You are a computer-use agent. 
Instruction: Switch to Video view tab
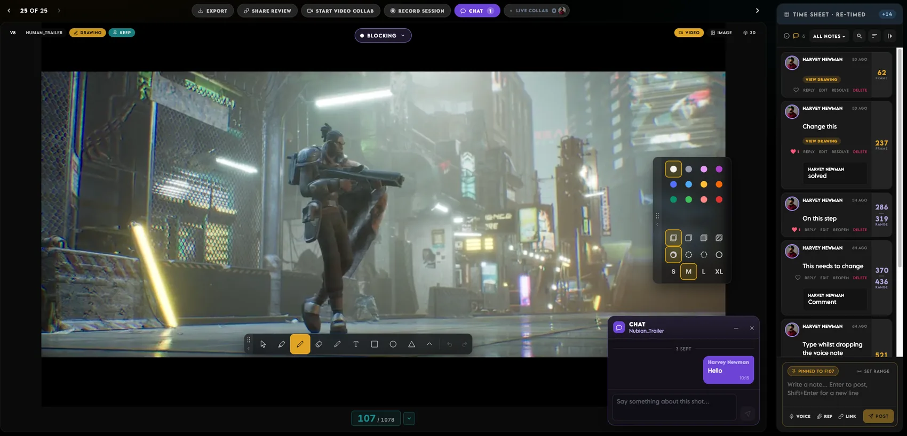(689, 33)
